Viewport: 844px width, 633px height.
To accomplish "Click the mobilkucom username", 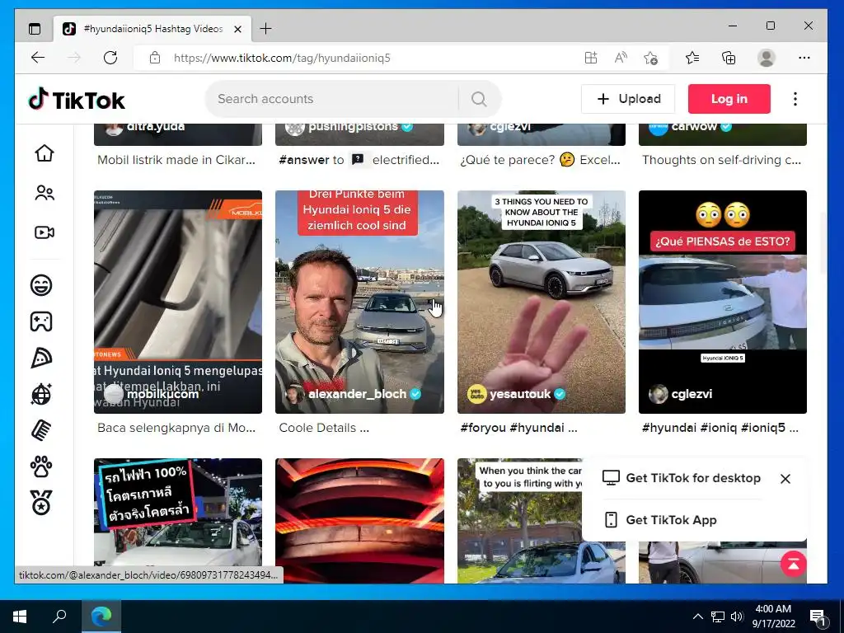I will coord(162,394).
